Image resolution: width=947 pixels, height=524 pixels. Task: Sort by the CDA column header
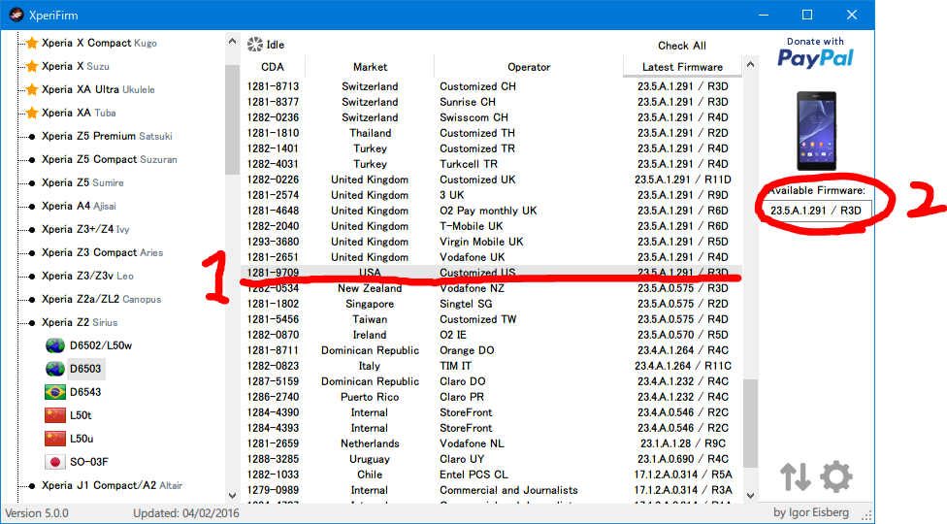pyautogui.click(x=273, y=67)
